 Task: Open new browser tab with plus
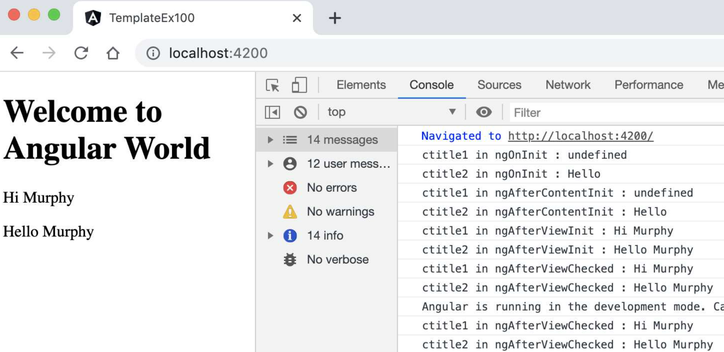[x=335, y=18]
